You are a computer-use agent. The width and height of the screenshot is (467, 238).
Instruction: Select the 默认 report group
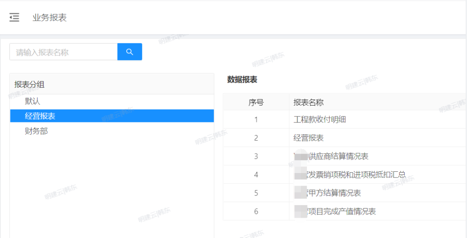(32, 101)
